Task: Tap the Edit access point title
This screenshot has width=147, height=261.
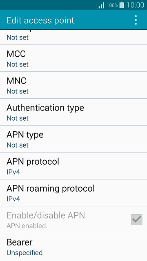Action: click(40, 20)
